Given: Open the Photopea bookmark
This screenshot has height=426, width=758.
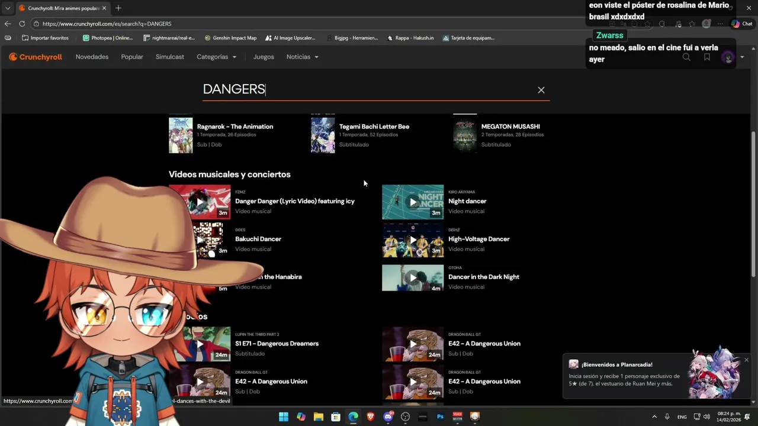Looking at the screenshot, I should coord(108,38).
